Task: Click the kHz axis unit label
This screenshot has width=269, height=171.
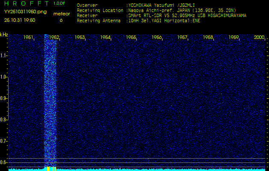Action: point(4,34)
